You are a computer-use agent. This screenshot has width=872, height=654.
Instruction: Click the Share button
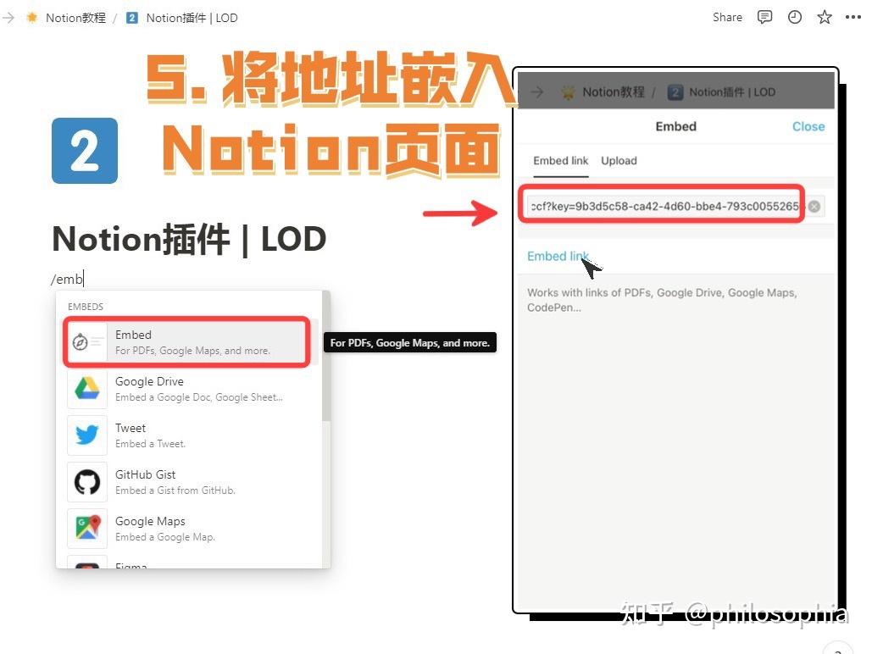pyautogui.click(x=726, y=17)
